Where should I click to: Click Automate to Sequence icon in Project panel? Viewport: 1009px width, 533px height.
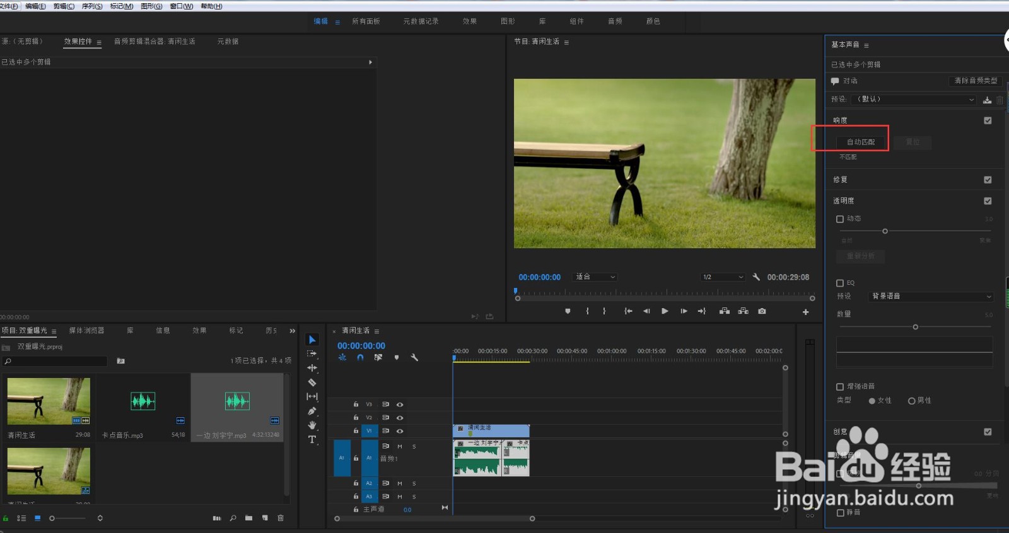[x=217, y=518]
